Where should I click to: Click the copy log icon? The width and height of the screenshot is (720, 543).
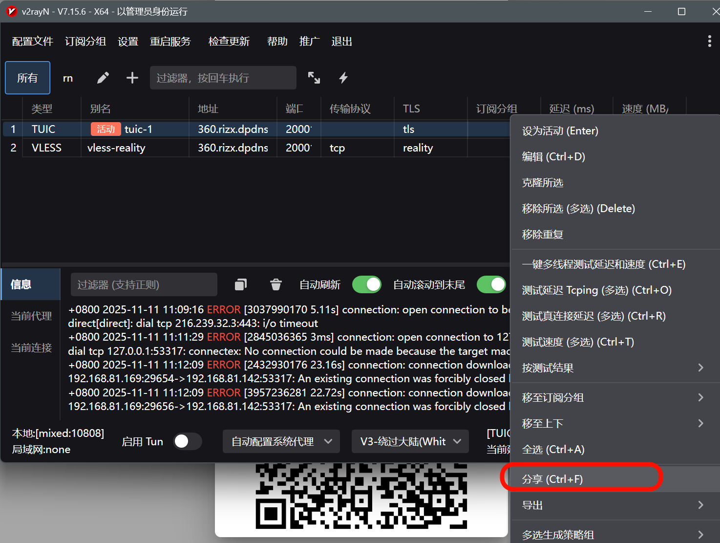[241, 284]
